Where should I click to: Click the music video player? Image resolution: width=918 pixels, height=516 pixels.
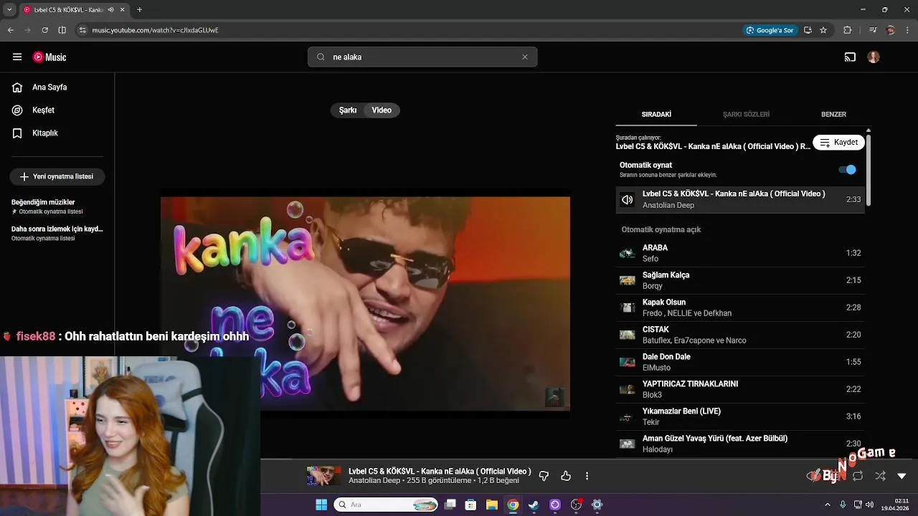pyautogui.click(x=365, y=304)
